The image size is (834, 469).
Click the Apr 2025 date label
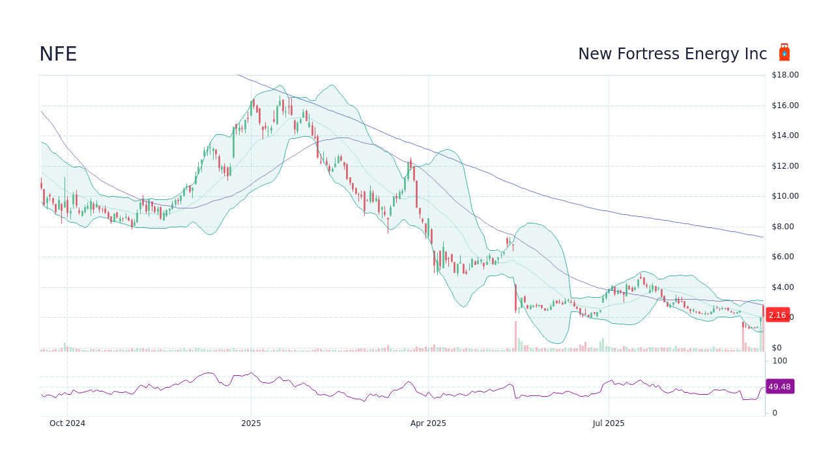click(428, 423)
